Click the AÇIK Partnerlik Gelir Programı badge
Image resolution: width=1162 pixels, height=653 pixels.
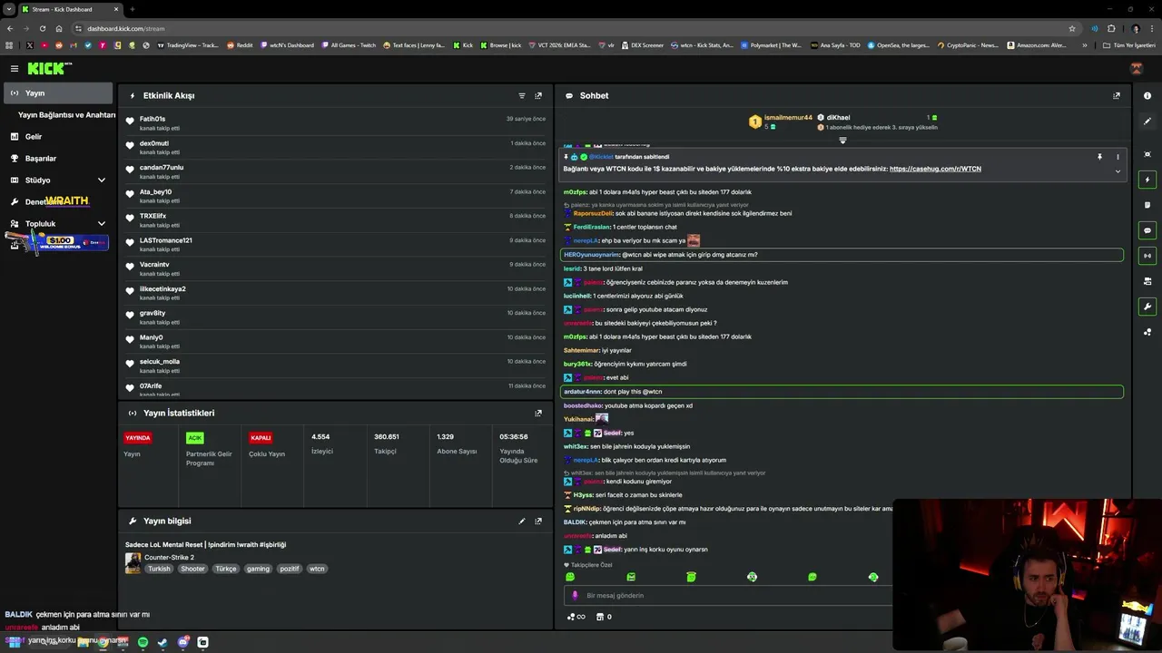pyautogui.click(x=194, y=437)
